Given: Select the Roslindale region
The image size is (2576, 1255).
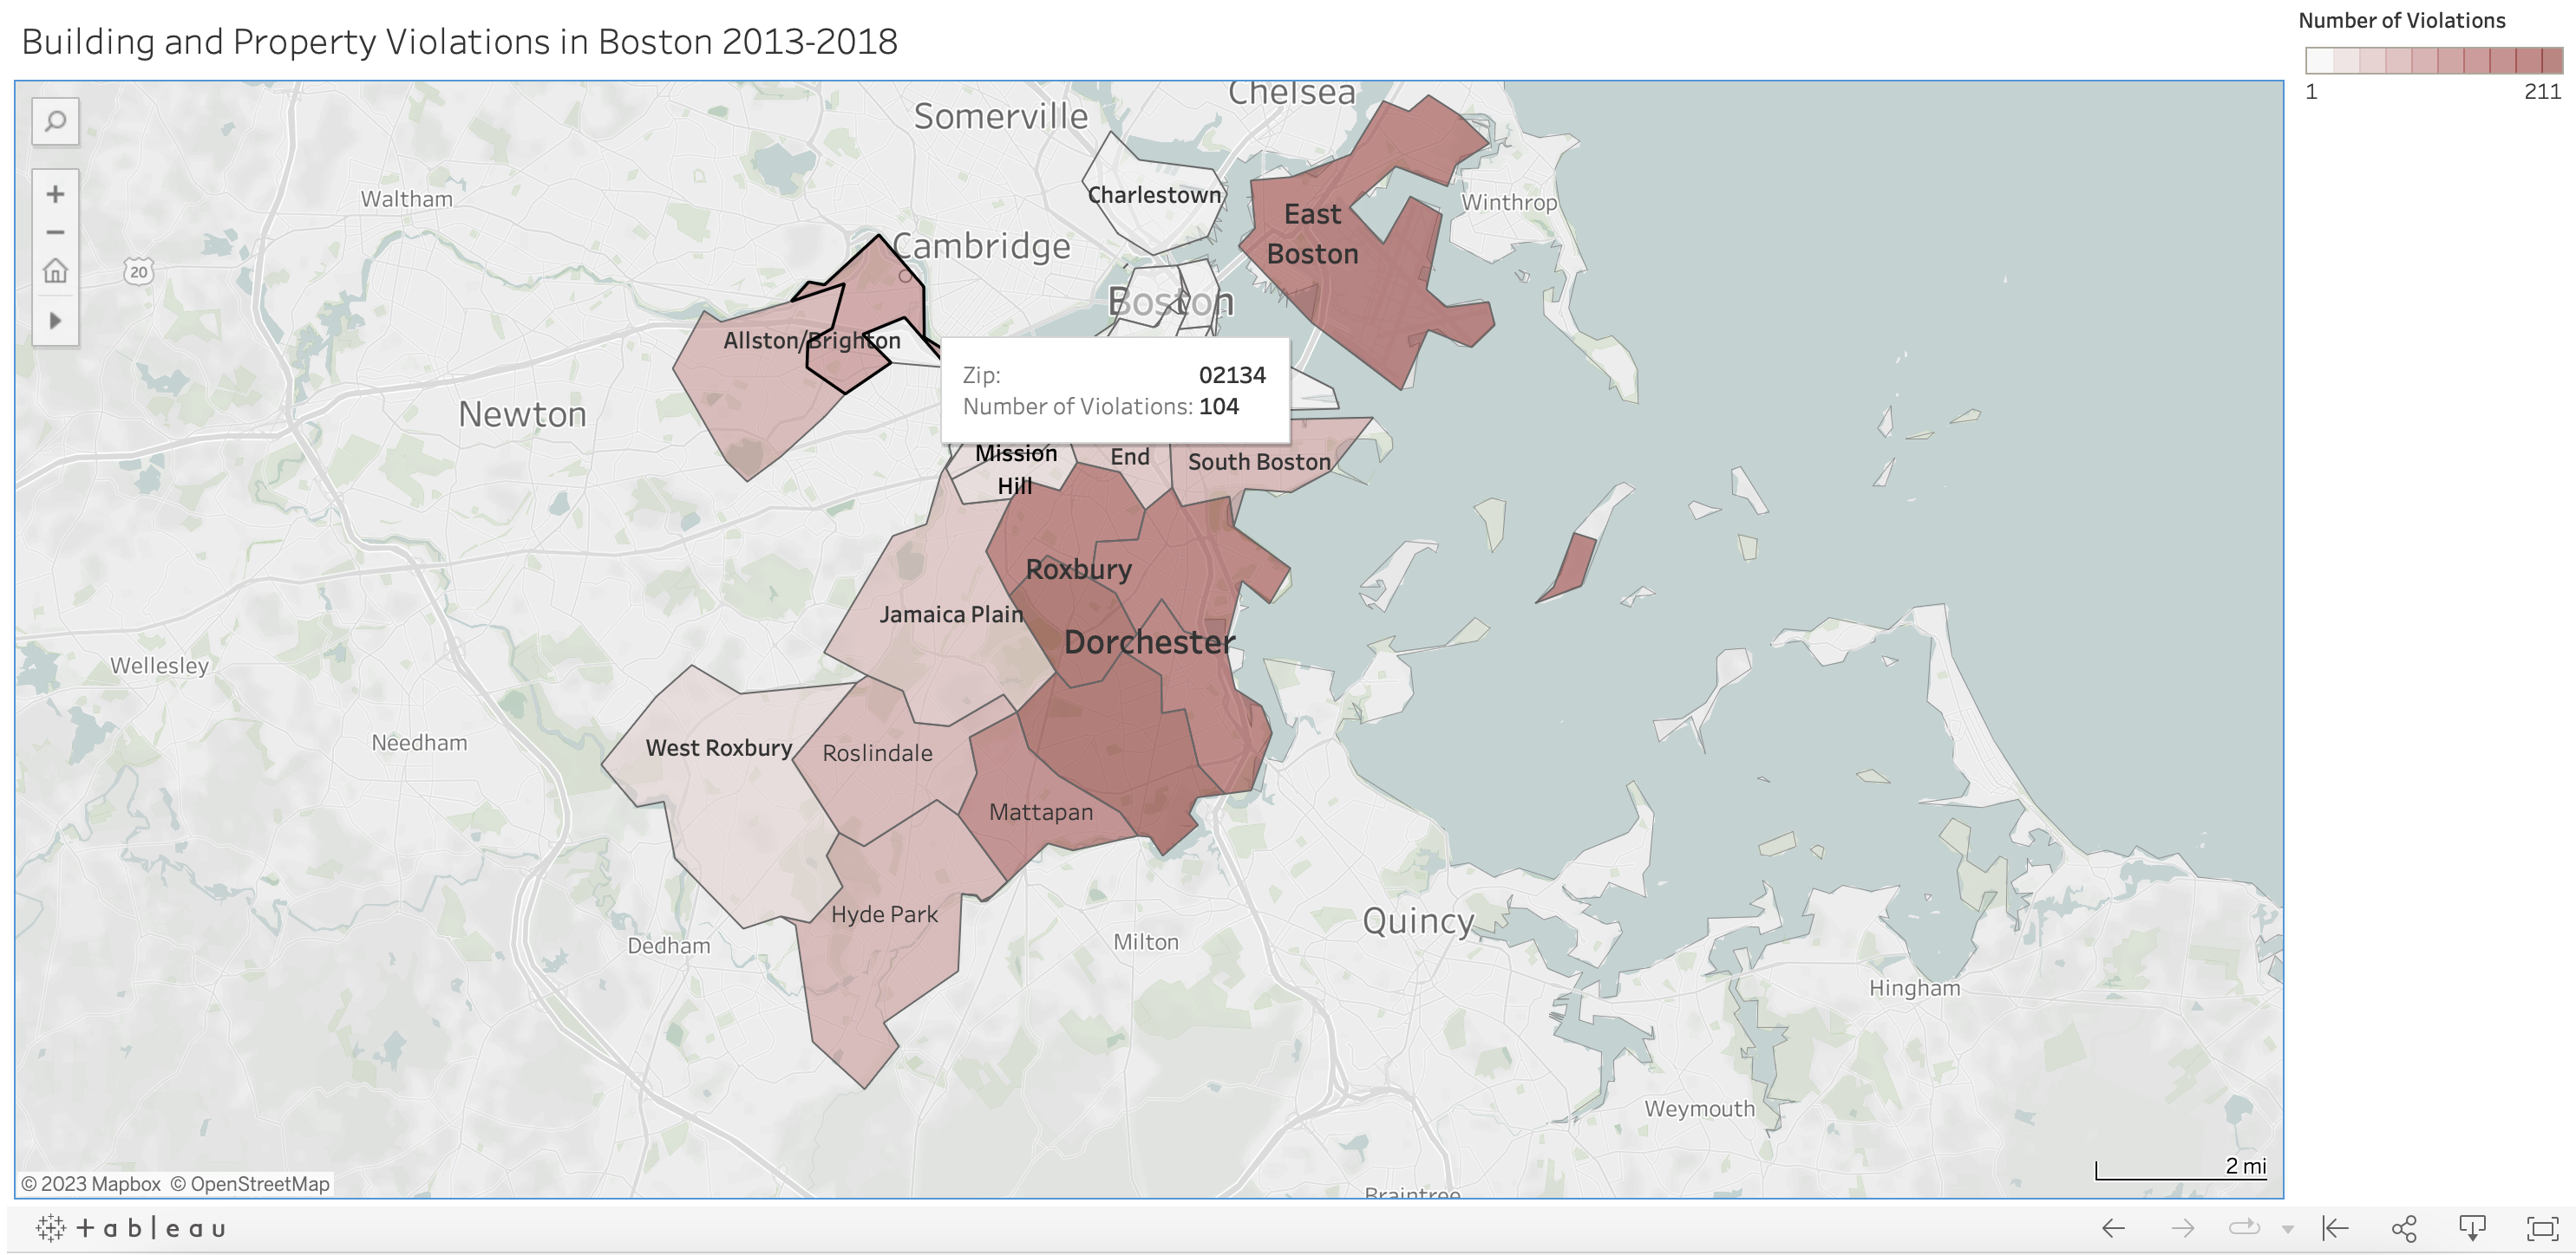Looking at the screenshot, I should click(878, 753).
